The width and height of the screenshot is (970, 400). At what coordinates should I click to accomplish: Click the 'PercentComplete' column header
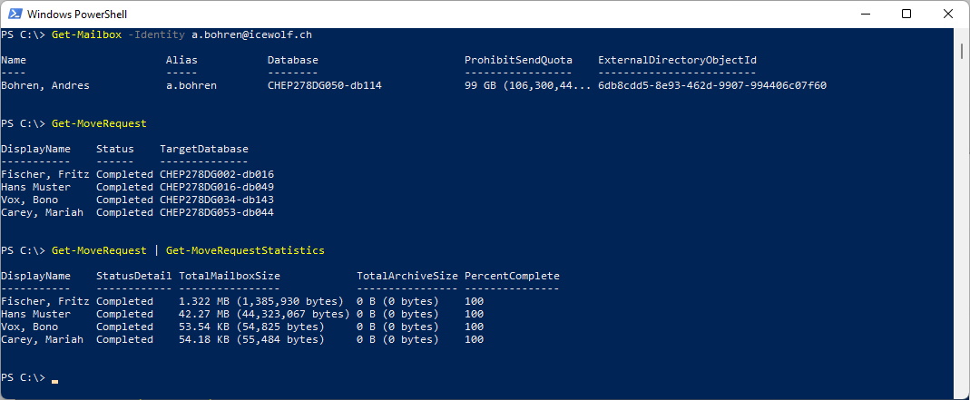(x=512, y=276)
